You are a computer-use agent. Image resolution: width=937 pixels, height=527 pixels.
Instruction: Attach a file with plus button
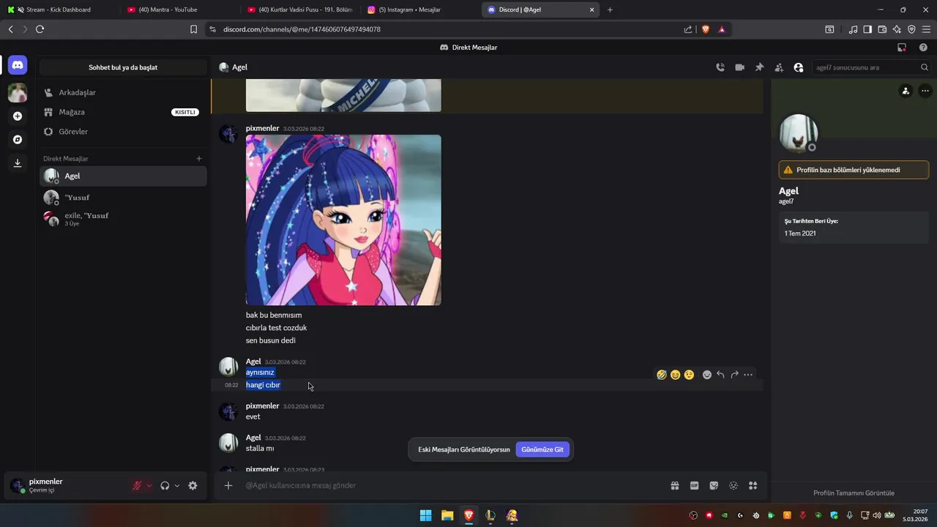(x=228, y=485)
